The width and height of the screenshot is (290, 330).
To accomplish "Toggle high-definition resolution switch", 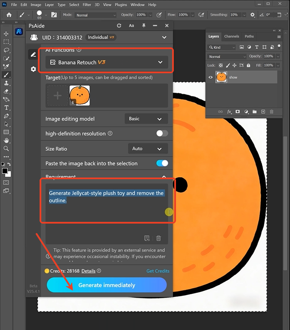I will click(x=162, y=134).
